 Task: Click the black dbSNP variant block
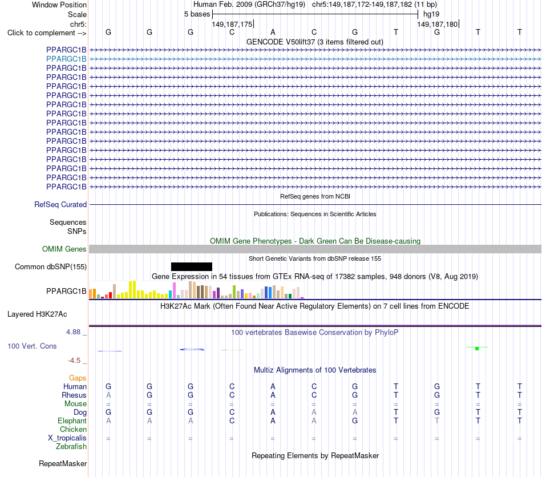(x=192, y=266)
